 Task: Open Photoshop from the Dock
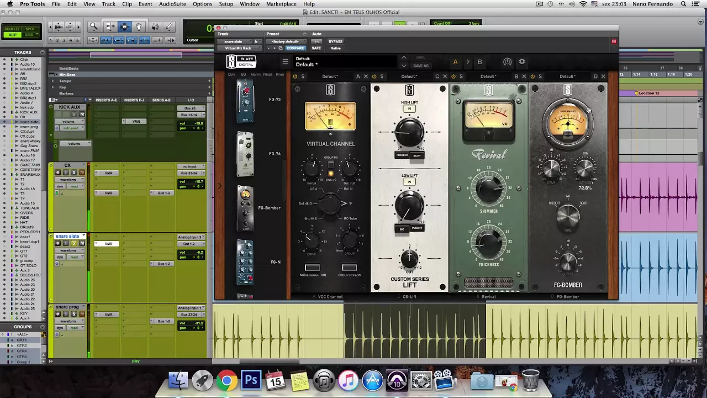(251, 381)
